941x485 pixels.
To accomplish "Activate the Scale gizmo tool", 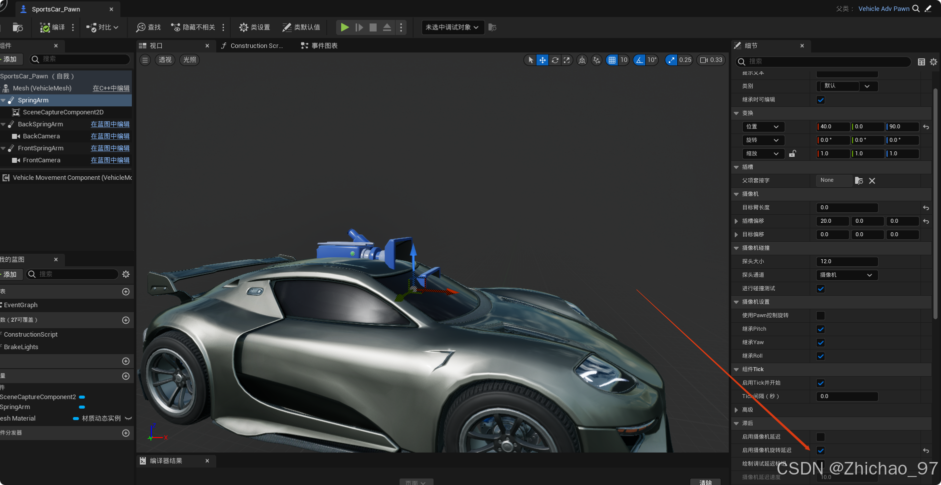I will point(567,60).
